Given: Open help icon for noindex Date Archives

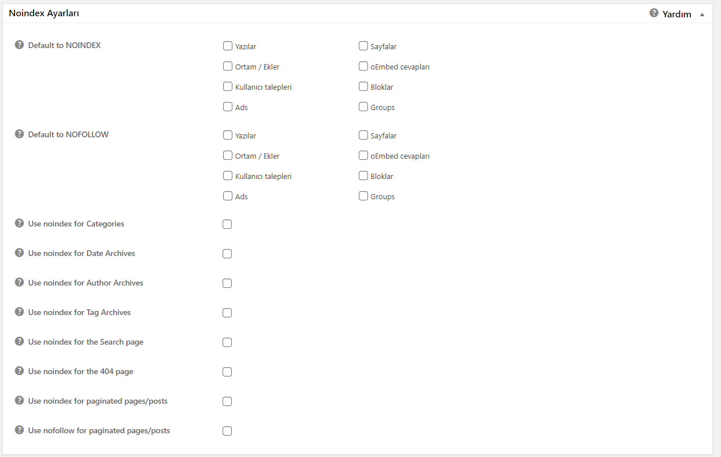Looking at the screenshot, I should pos(19,253).
